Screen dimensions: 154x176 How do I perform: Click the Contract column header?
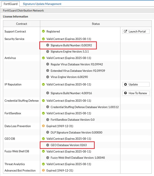[22, 24]
